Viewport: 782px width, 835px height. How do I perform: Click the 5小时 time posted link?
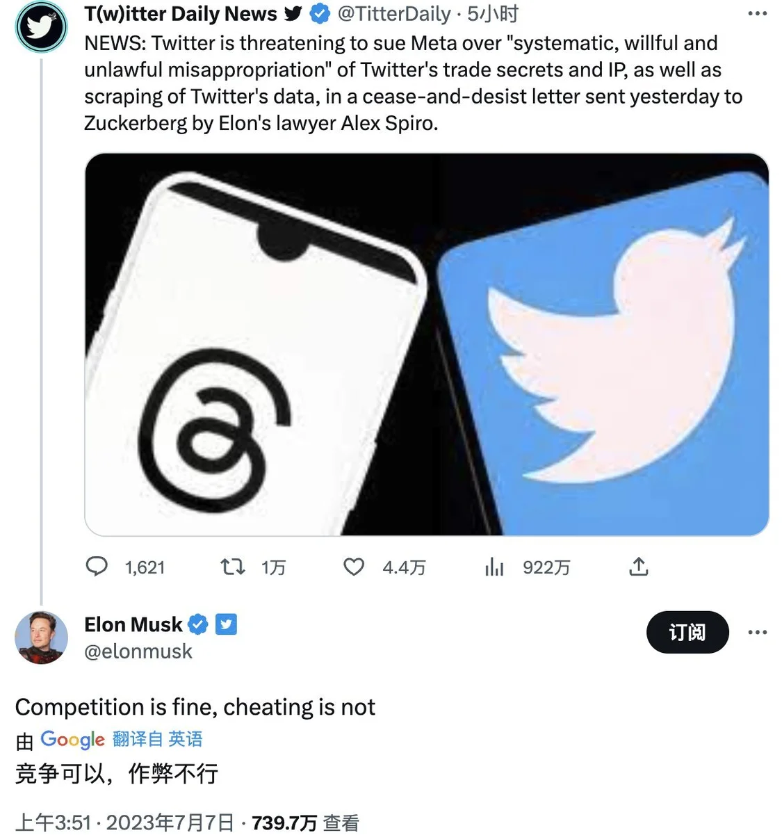pos(492,13)
